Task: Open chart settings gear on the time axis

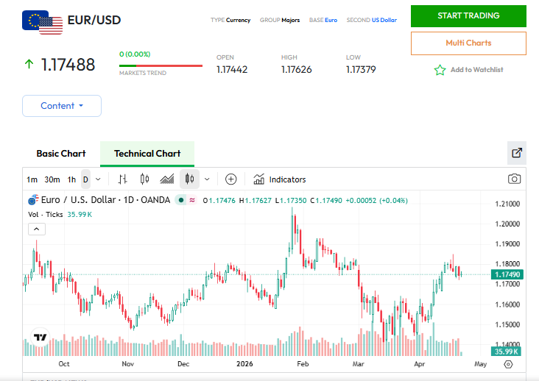Action: point(508,364)
